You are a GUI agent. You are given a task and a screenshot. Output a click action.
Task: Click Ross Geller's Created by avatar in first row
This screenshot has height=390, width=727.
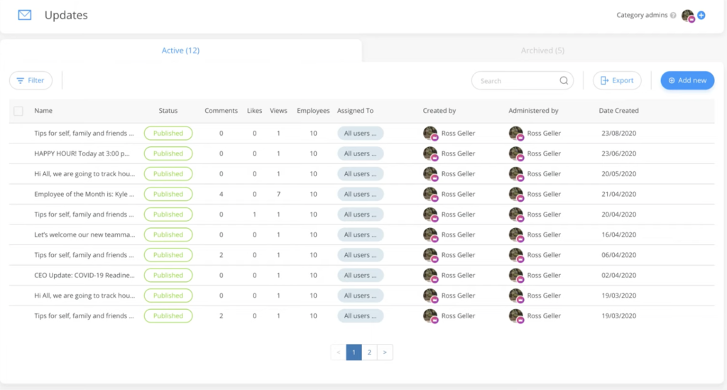point(430,133)
